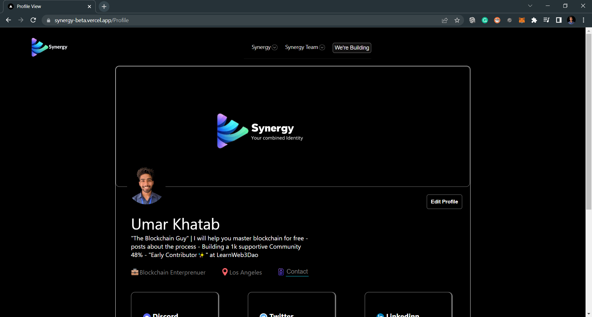Open a new browser tab
This screenshot has width=592, height=317.
point(104,6)
